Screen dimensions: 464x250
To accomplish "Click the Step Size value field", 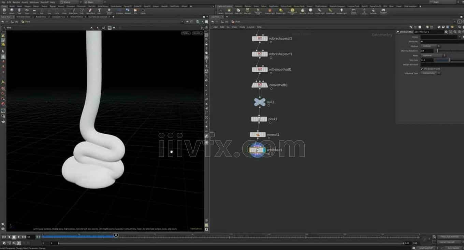I will [427, 60].
